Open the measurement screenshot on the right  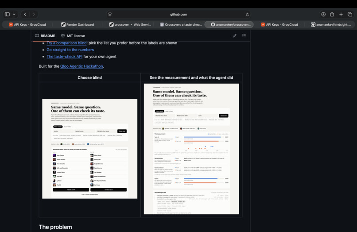tap(191, 149)
